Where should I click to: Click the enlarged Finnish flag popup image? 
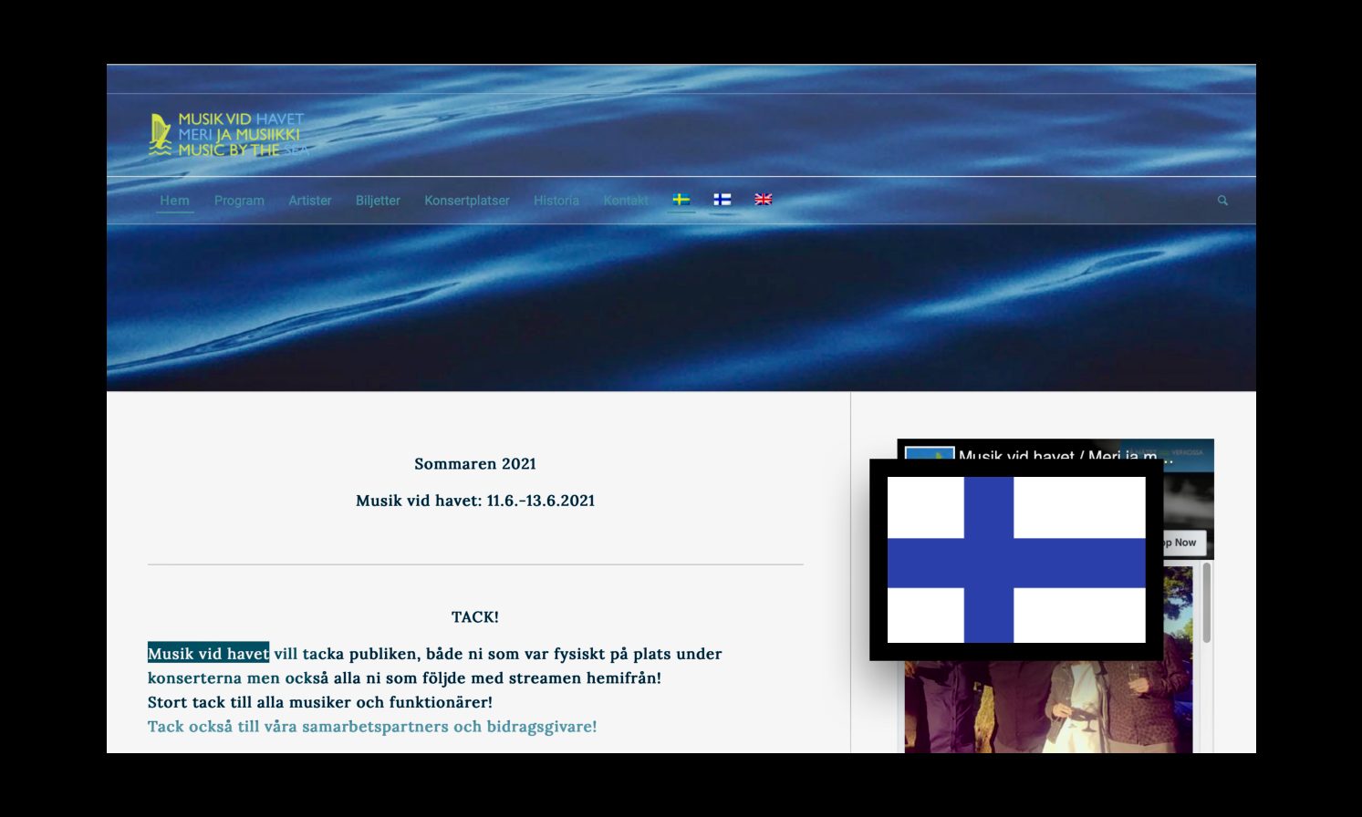click(x=1016, y=560)
